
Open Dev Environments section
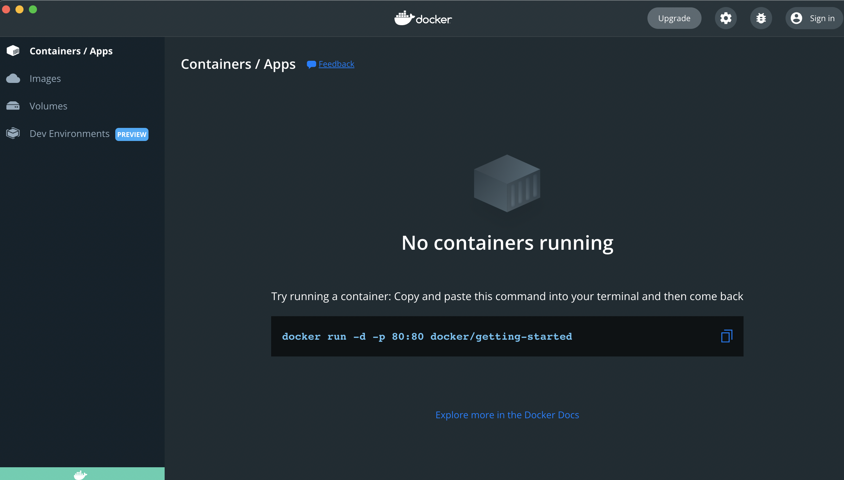pyautogui.click(x=70, y=134)
